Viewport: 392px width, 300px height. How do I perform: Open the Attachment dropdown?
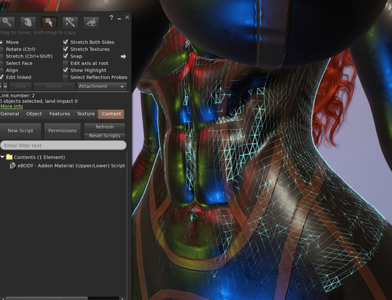click(x=102, y=86)
